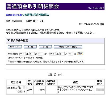The image size is (109, 98).
Task: Click the Welcome Page breadcrumb link
Action: [x=14, y=15]
